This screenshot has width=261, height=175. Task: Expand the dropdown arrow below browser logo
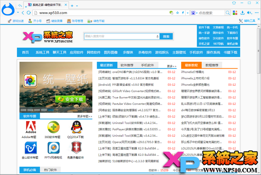tap(18, 12)
